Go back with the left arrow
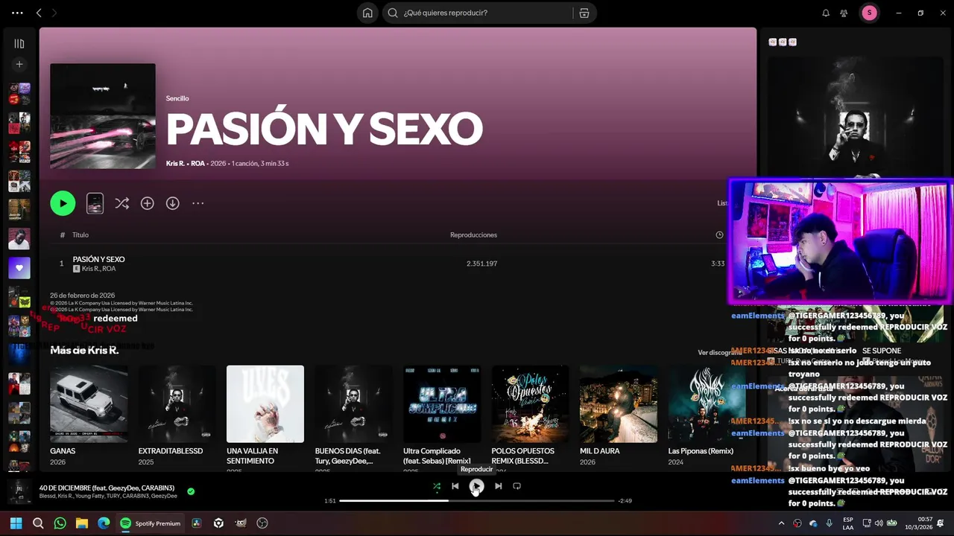 [39, 13]
